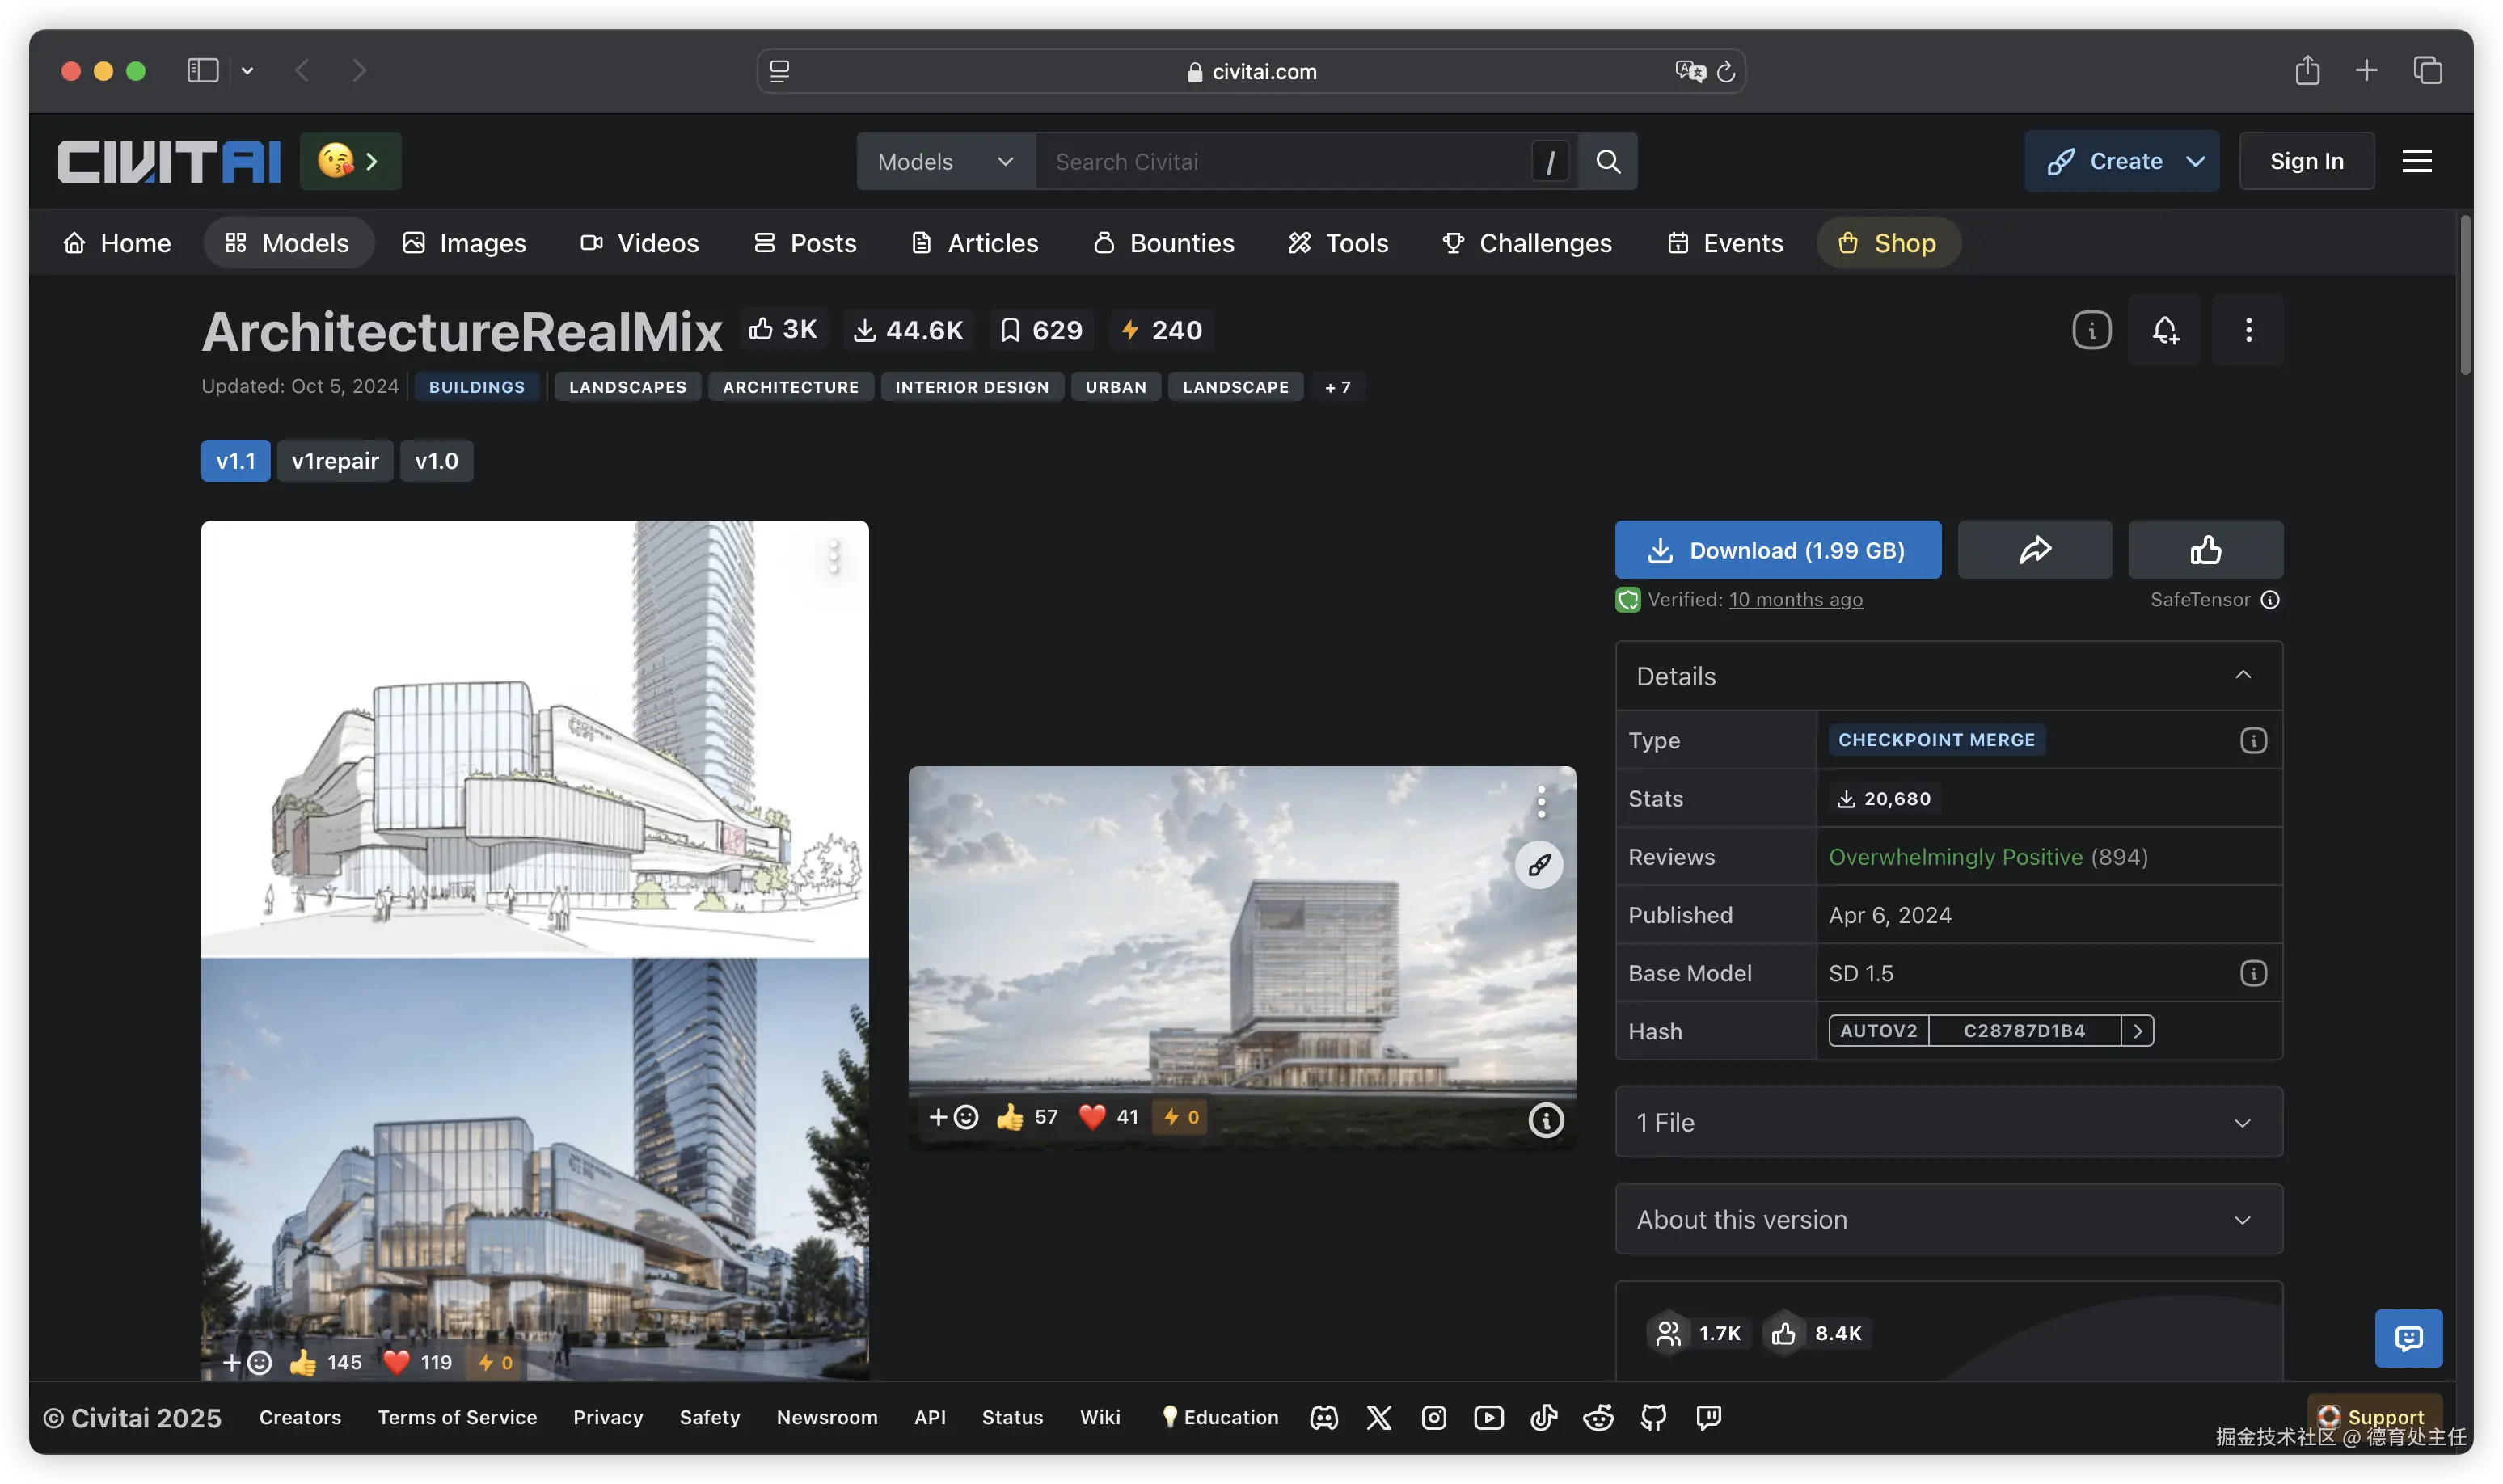Click the notification bell icon
The height and width of the screenshot is (1484, 2503).
pos(2164,330)
